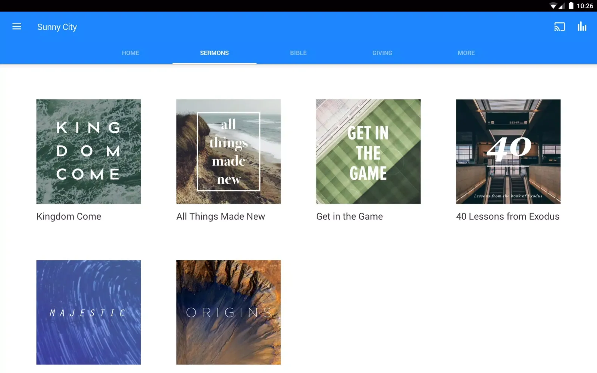Open the hamburger navigation menu

click(17, 26)
